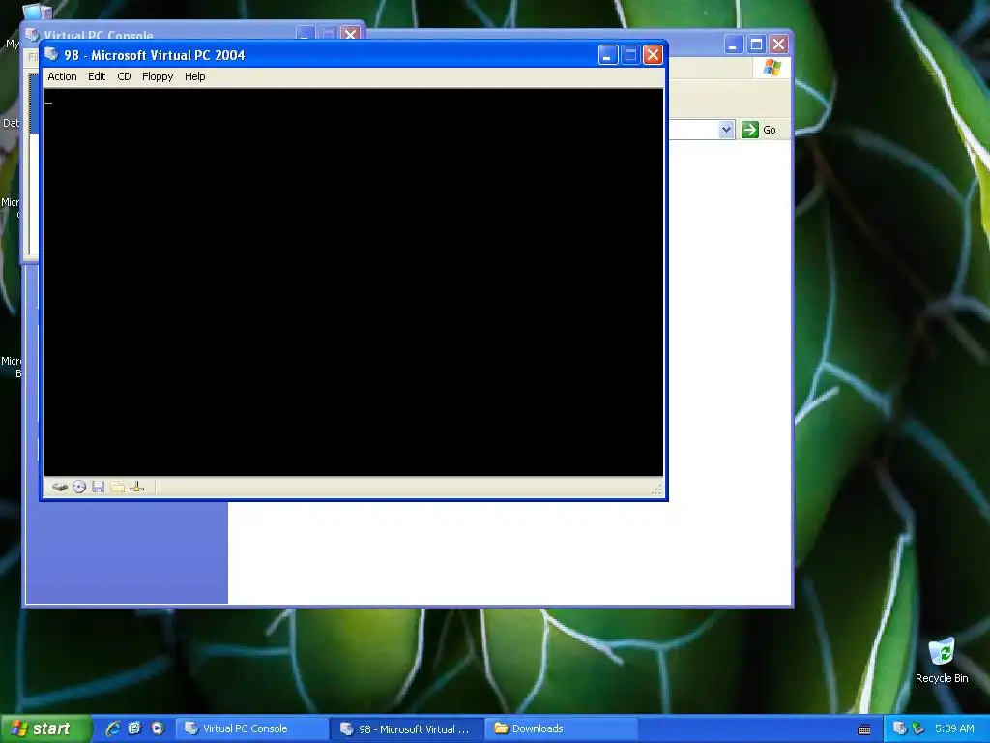This screenshot has width=990, height=743.
Task: Click the hard disk activity status icon
Action: (60, 487)
